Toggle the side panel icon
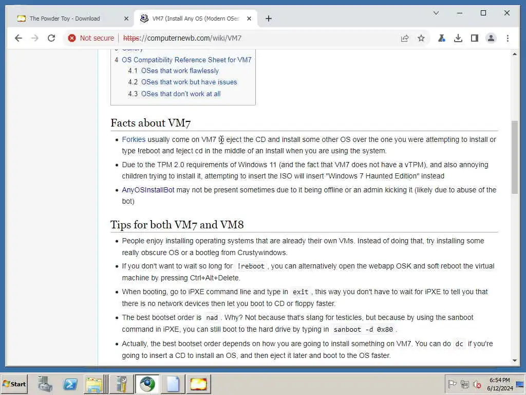 (474, 38)
